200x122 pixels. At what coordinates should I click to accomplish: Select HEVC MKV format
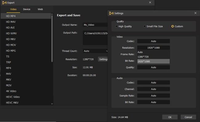click(26, 103)
